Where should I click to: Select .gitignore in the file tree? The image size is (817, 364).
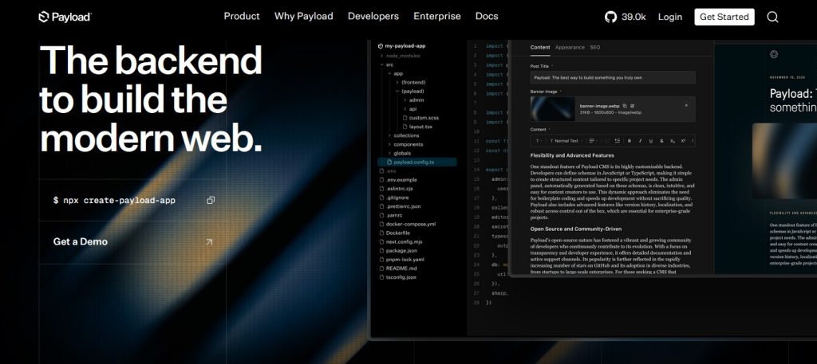(394, 198)
